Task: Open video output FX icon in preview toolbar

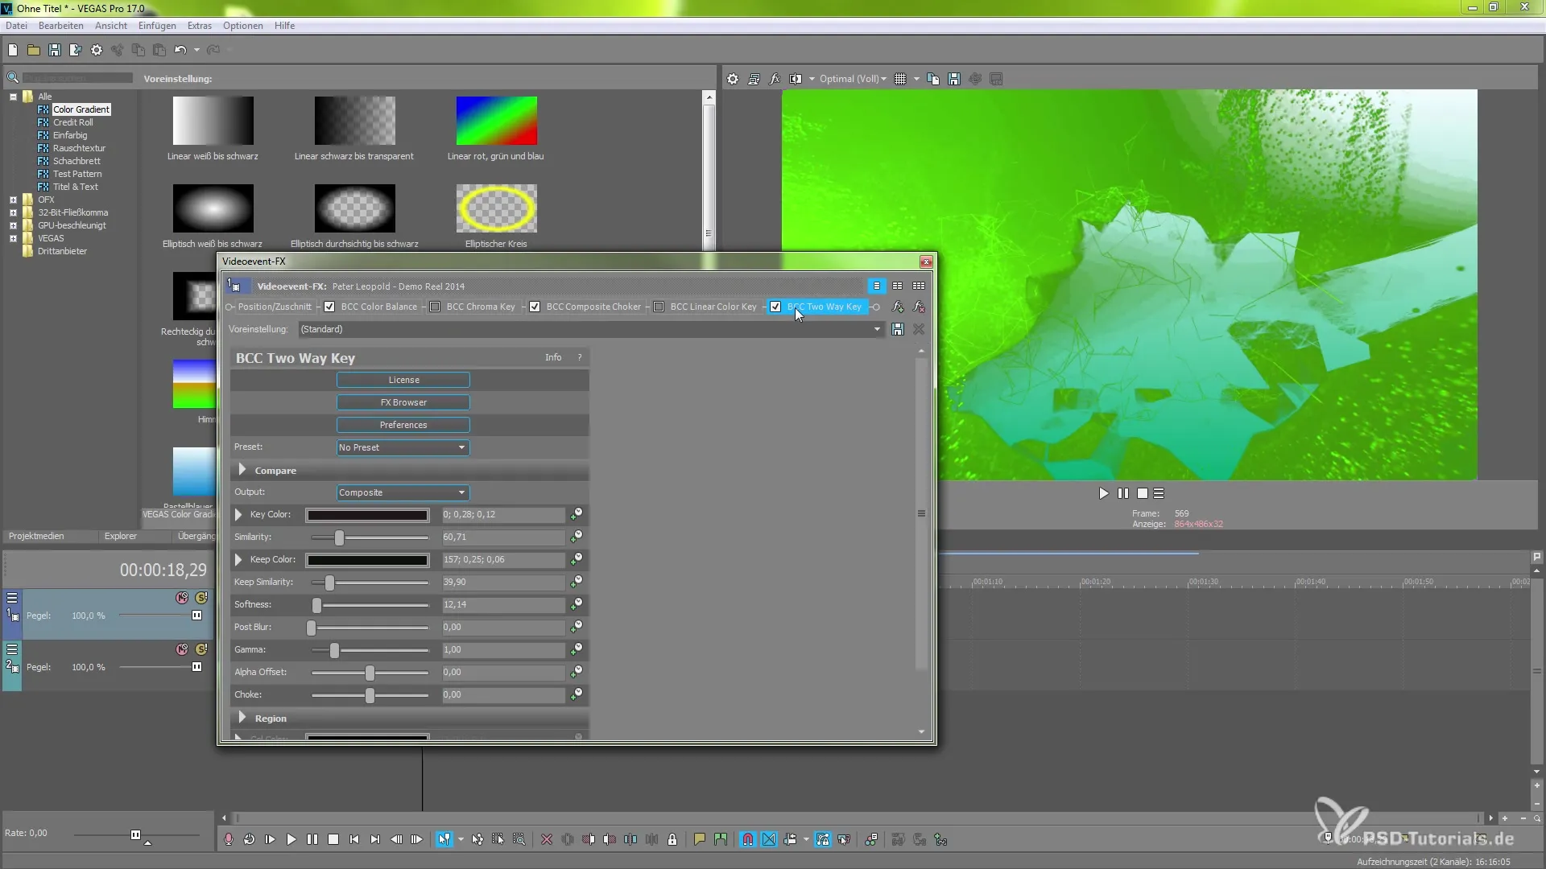Action: [x=775, y=79]
